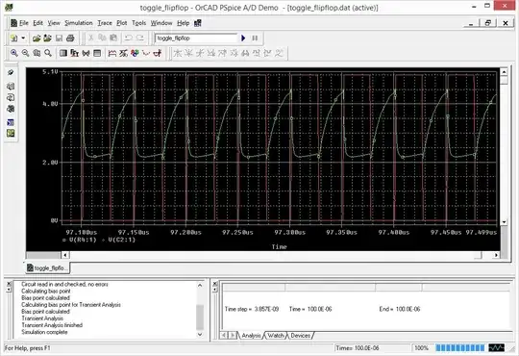
Task: Click the output log scrollbar up arrow
Action: [x=200, y=285]
